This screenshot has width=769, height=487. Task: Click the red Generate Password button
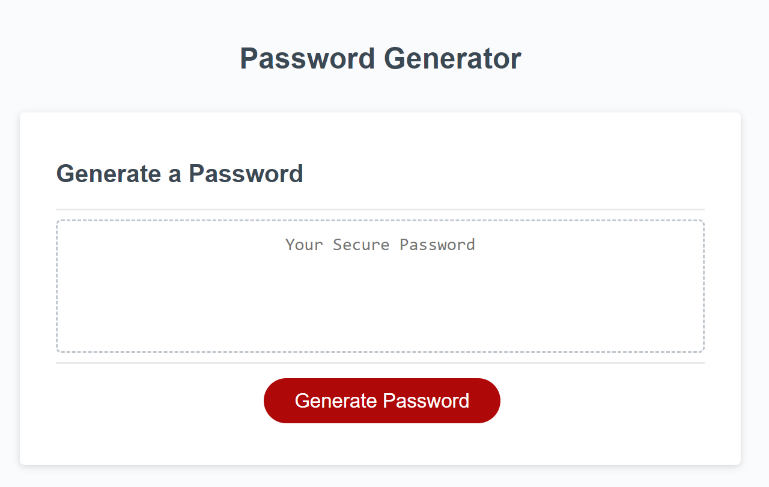point(381,400)
